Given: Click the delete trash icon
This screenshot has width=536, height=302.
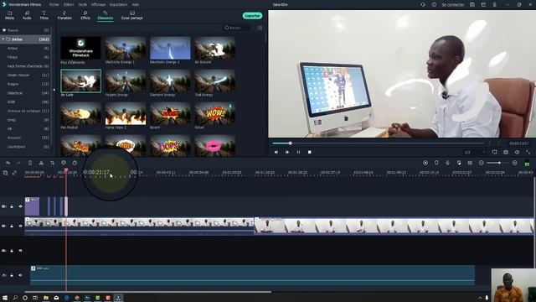Looking at the screenshot, I should coord(30,163).
